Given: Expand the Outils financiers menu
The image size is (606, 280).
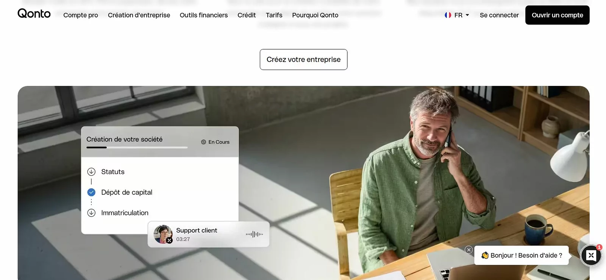Looking at the screenshot, I should coord(204,15).
